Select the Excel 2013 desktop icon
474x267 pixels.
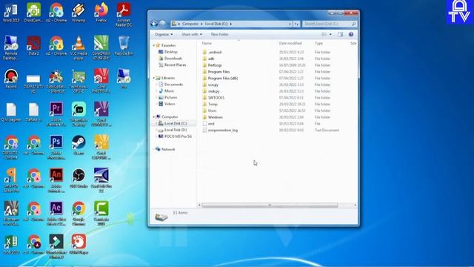click(x=11, y=244)
